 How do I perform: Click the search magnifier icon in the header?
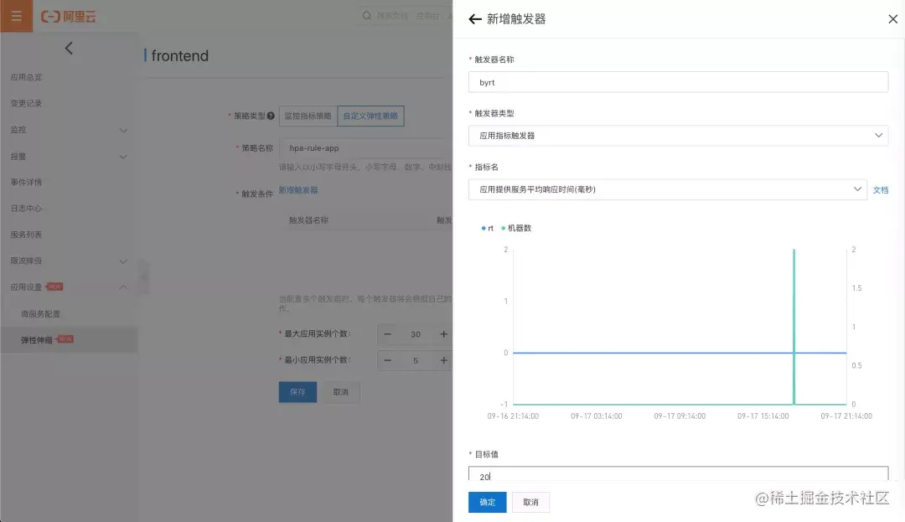(366, 16)
